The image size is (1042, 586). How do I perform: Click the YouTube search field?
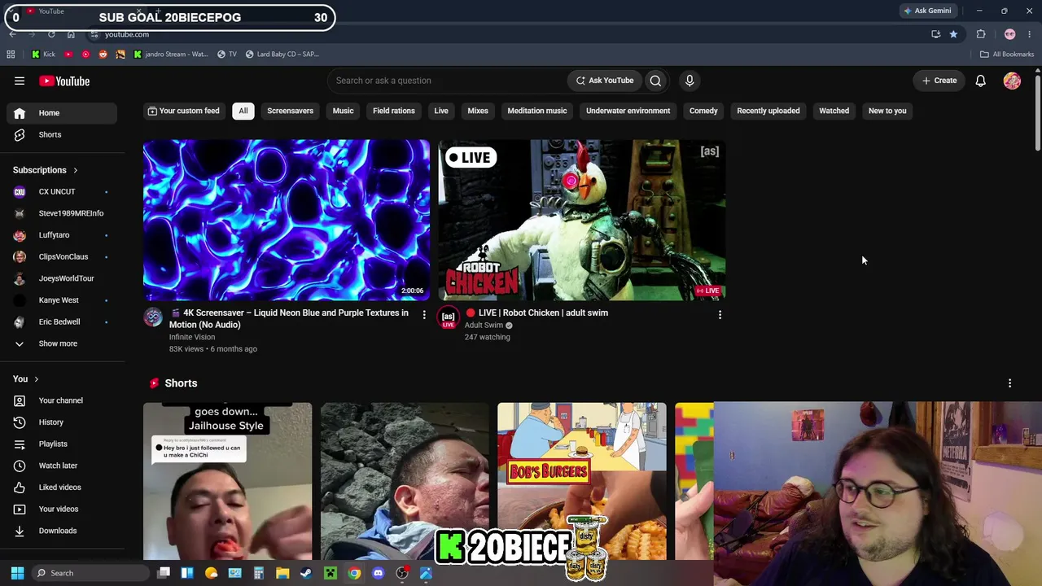coord(447,81)
